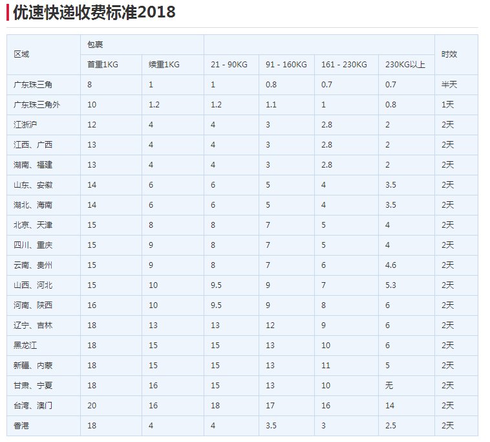Viewport: 490px width, 442px height.
Task: Select the 北京、天津 row label
Action: 33,225
